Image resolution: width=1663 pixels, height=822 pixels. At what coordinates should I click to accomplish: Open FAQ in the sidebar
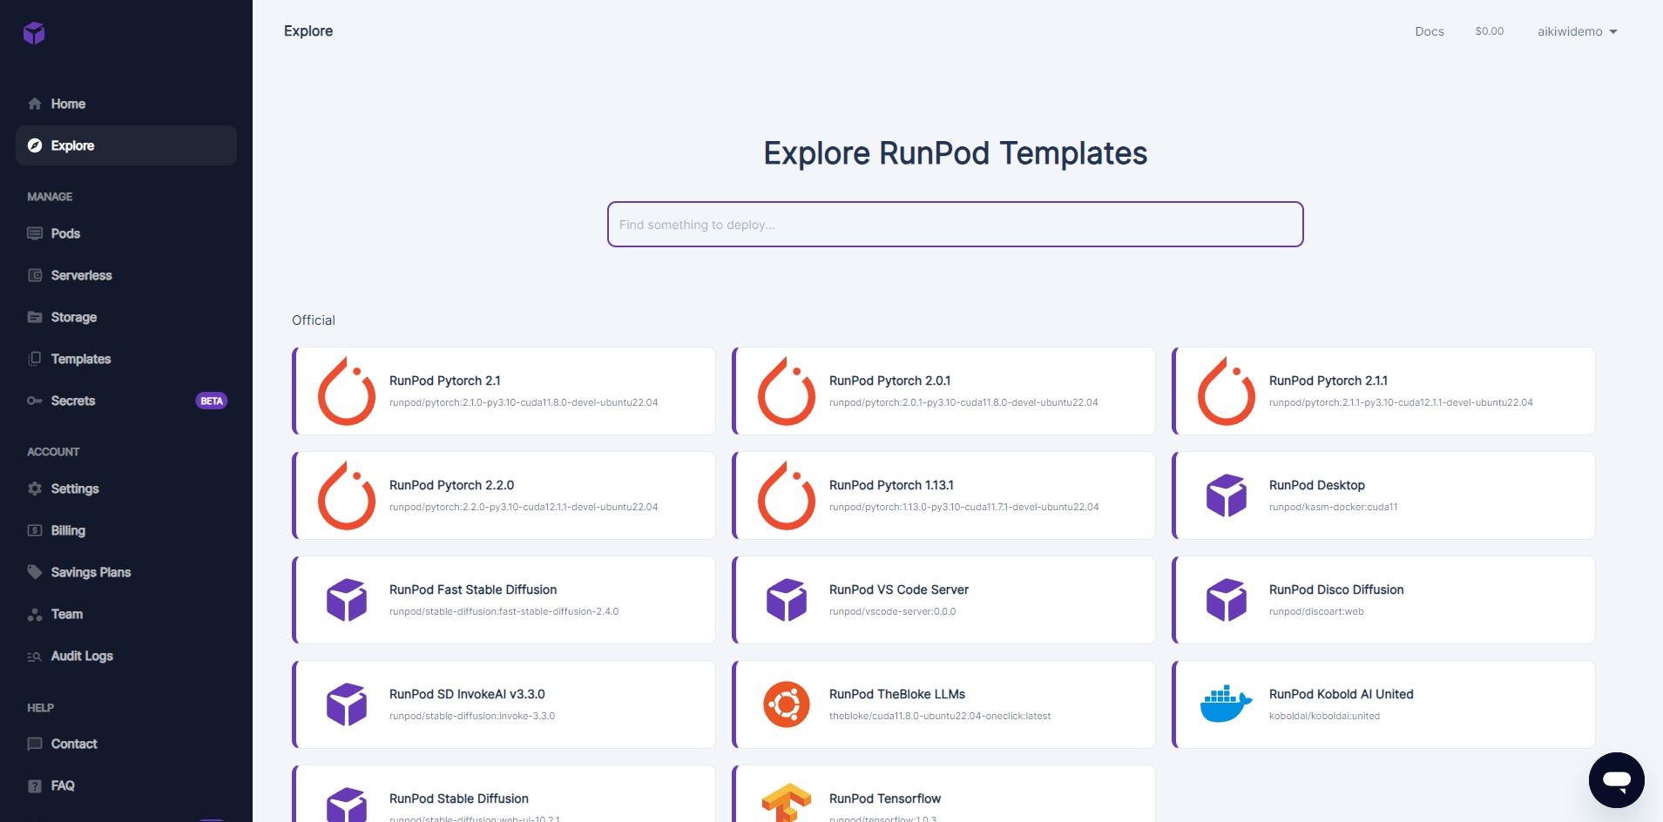(126, 785)
